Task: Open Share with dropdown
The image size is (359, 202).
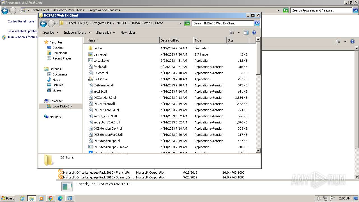Action: pyautogui.click(x=105, y=33)
